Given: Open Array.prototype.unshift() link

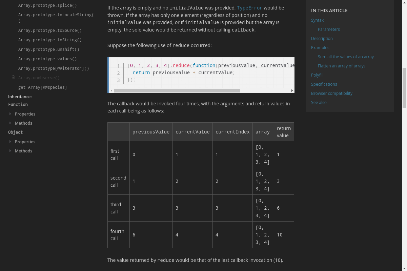Looking at the screenshot, I should click(49, 49).
